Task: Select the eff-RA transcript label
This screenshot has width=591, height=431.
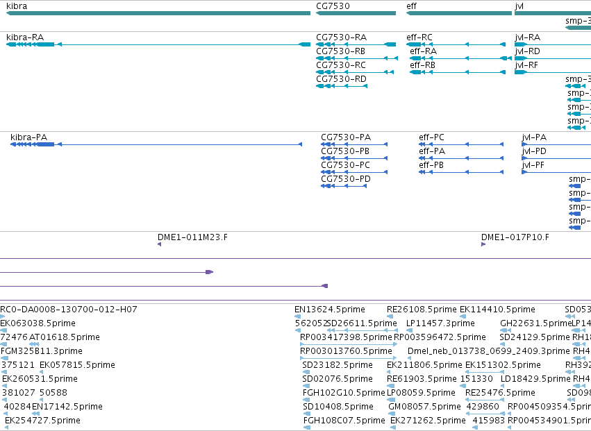Action: click(x=423, y=51)
